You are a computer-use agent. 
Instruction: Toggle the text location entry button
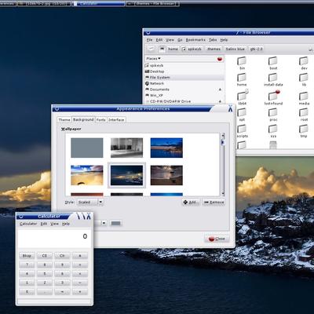point(151,49)
